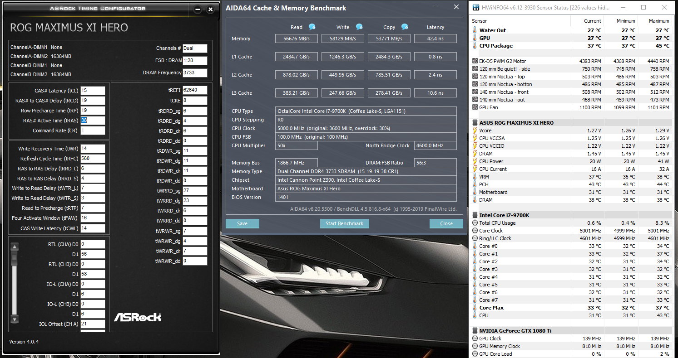
Task: Click the Channels # field showing Dual
Action: (195, 48)
